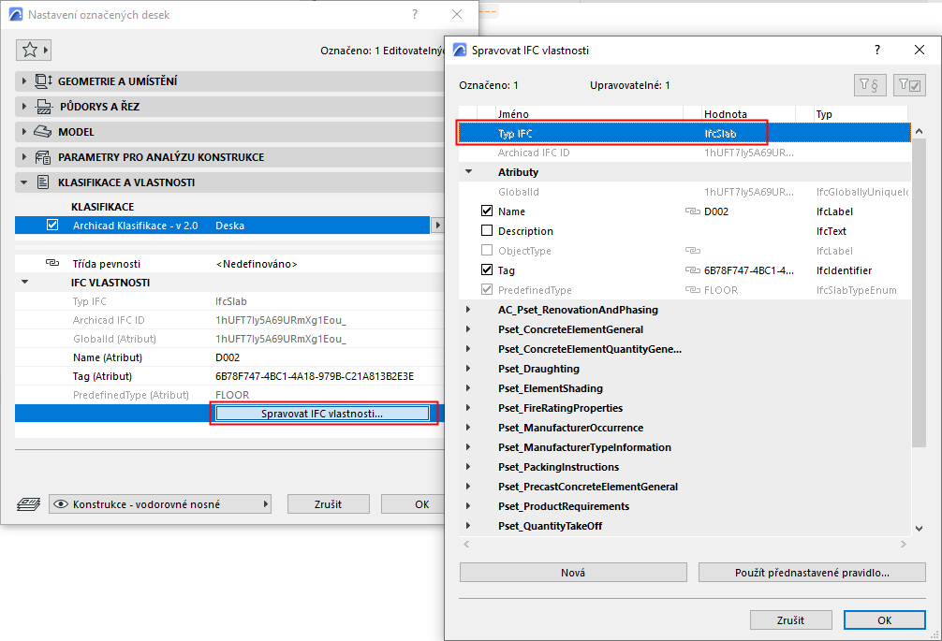This screenshot has height=641, width=942.
Task: Click Tag (Atribut) value in left dialog
Action: click(x=315, y=376)
